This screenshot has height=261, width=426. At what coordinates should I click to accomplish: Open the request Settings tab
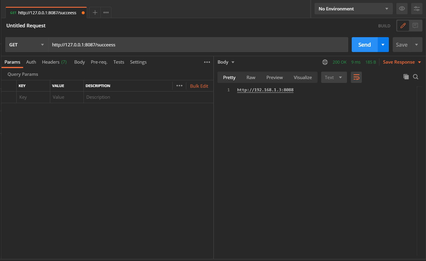(138, 62)
